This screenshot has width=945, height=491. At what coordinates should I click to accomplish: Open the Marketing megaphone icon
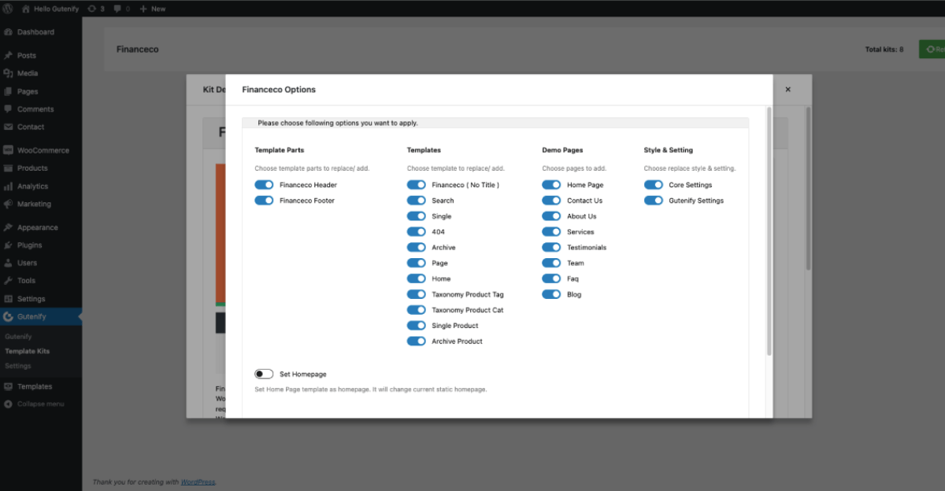pyautogui.click(x=9, y=204)
